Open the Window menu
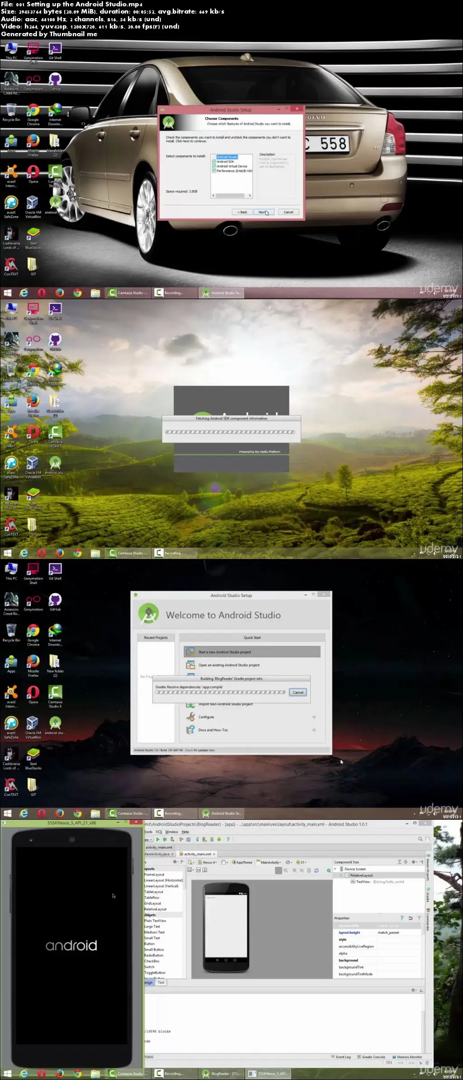Viewport: 463px width, 1080px height. coord(171,832)
